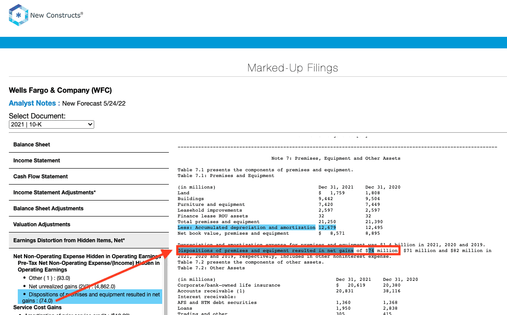Image resolution: width=507 pixels, height=315 pixels.
Task: Click the 20,380 life insurance value
Action: click(x=391, y=285)
